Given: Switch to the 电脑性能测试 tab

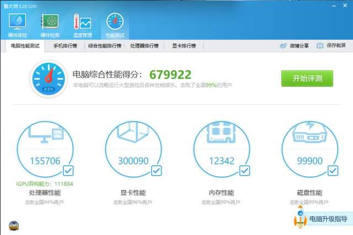Looking at the screenshot, I should [x=25, y=46].
